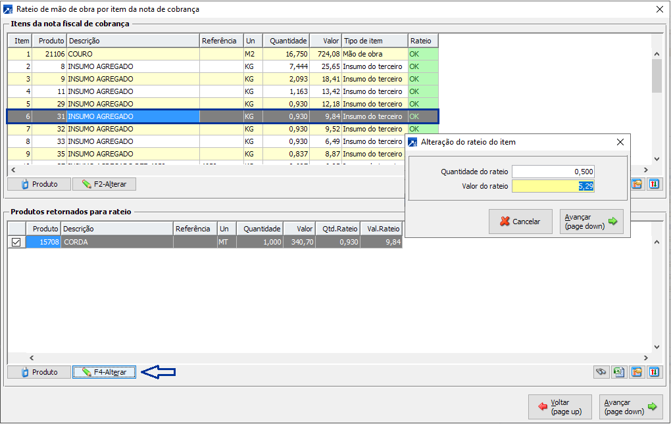
Task: Click main window Avançar (page down) button
Action: [632, 407]
